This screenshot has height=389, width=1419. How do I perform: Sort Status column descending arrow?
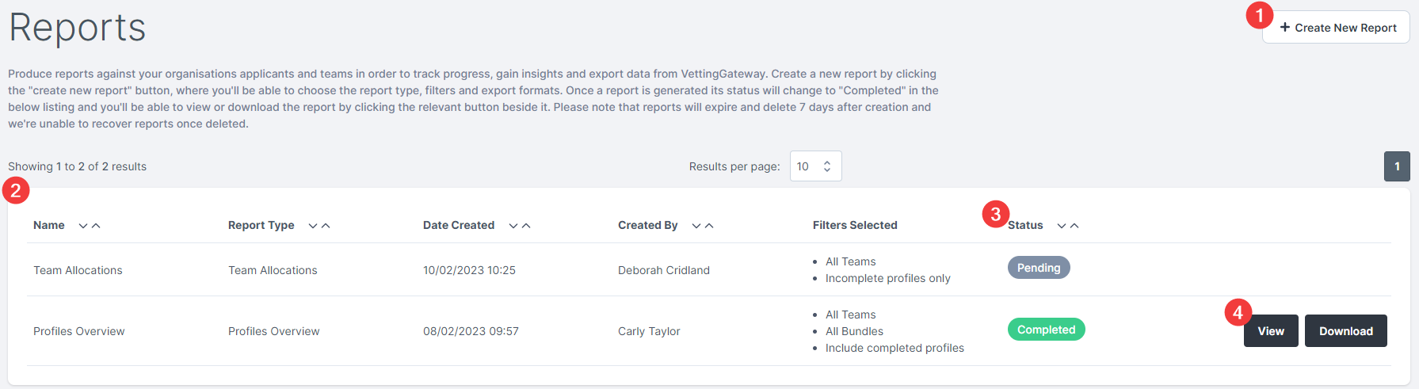[1062, 226]
